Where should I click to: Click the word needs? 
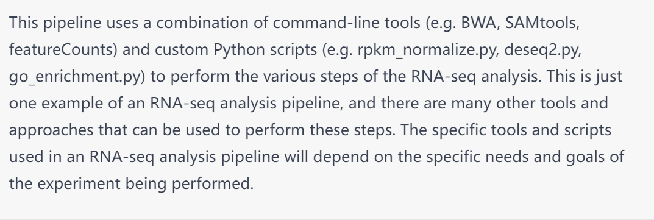click(512, 157)
